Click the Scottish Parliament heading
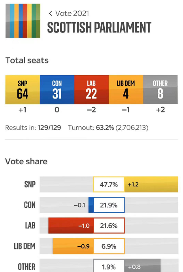183x272 pixels. (99, 27)
